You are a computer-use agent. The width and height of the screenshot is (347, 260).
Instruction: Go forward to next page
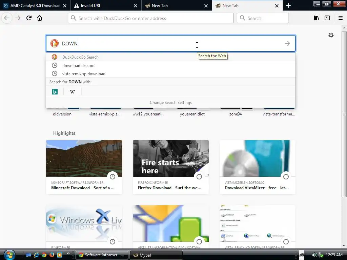point(18,18)
